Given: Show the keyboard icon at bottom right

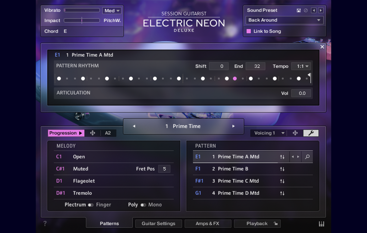Looking at the screenshot, I should coord(321,224).
